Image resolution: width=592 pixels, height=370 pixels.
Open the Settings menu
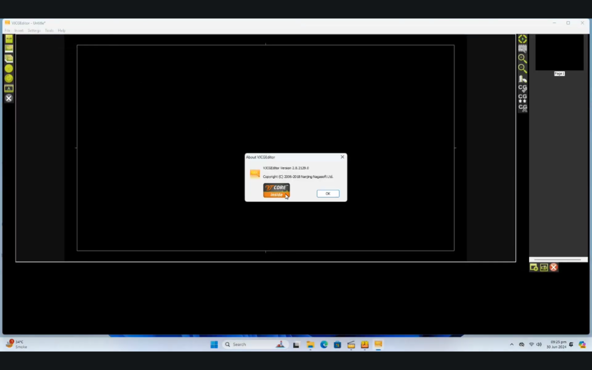click(34, 31)
